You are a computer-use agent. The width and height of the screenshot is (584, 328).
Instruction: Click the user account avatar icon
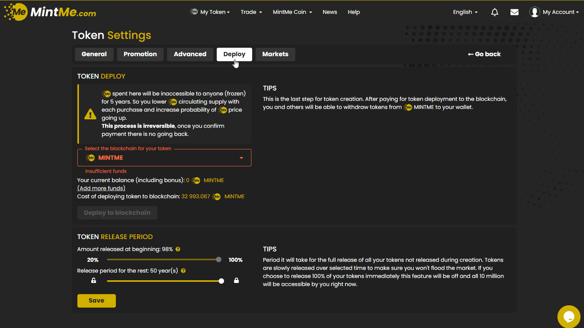[534, 12]
